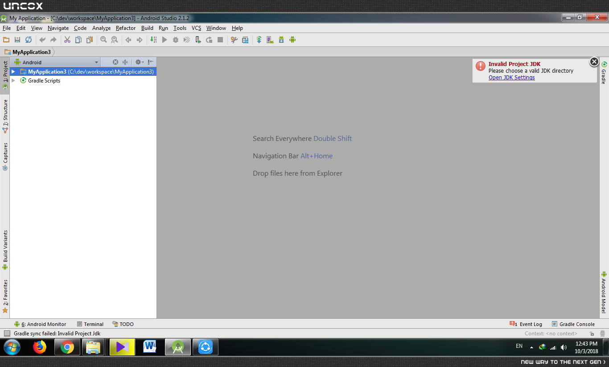Click Collapse All in Project panel
Image resolution: width=609 pixels, height=367 pixels.
tap(125, 62)
